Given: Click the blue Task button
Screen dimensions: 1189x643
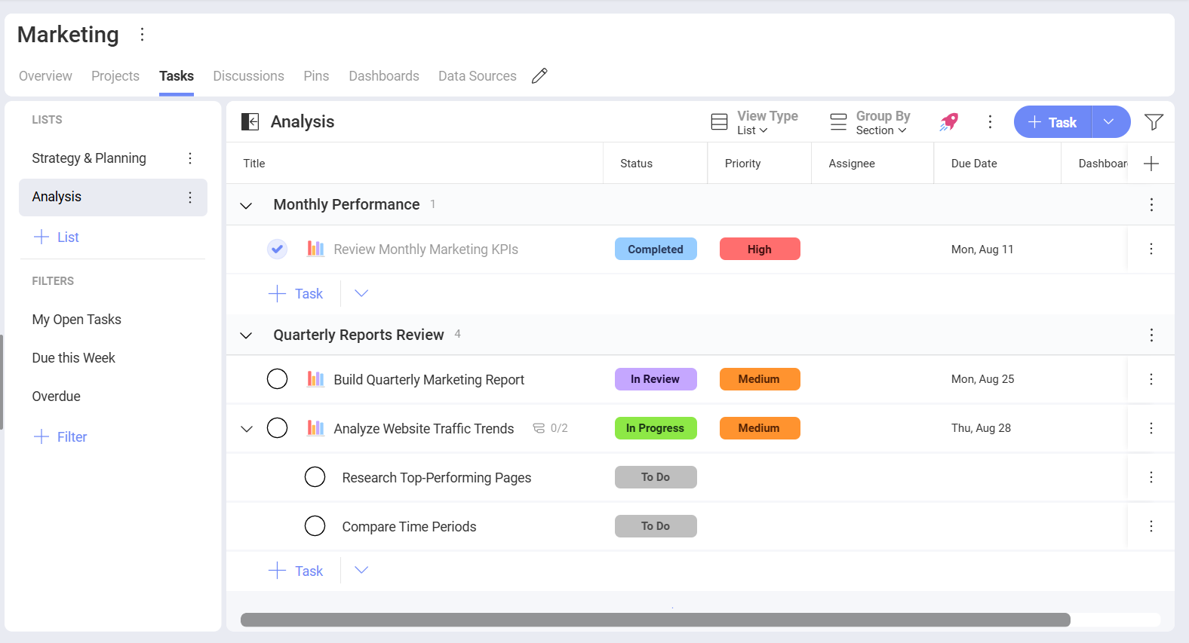Looking at the screenshot, I should pos(1052,122).
